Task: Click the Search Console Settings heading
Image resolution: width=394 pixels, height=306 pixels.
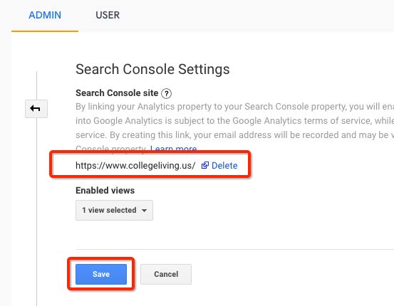Action: [x=152, y=69]
